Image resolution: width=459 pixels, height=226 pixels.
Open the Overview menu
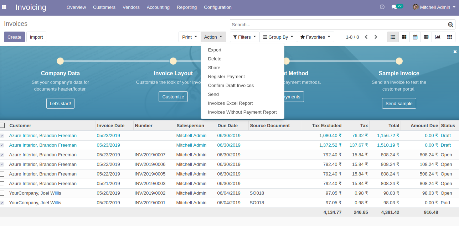pos(76,7)
